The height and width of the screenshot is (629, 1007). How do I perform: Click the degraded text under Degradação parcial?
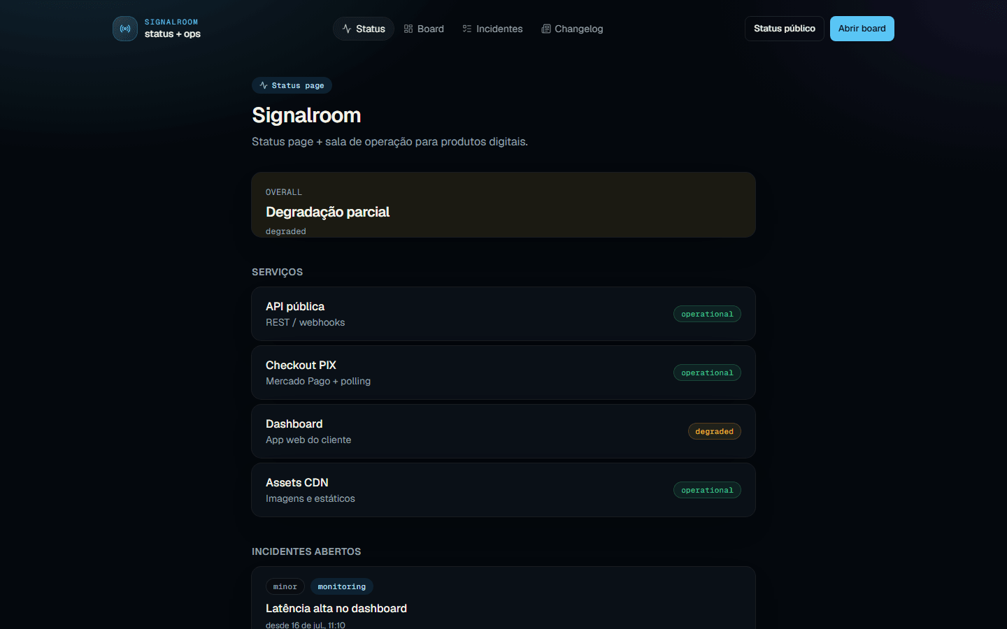point(286,231)
